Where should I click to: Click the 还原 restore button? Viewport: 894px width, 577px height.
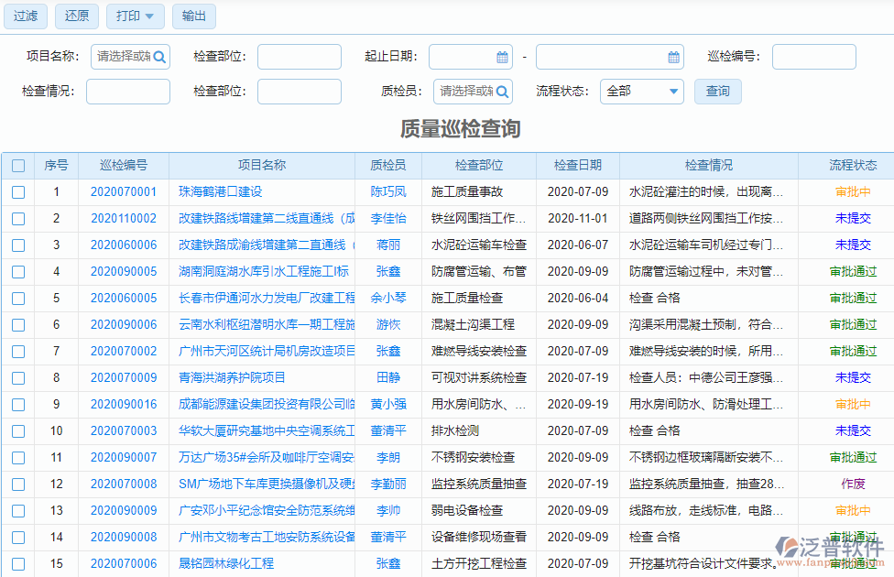point(76,16)
